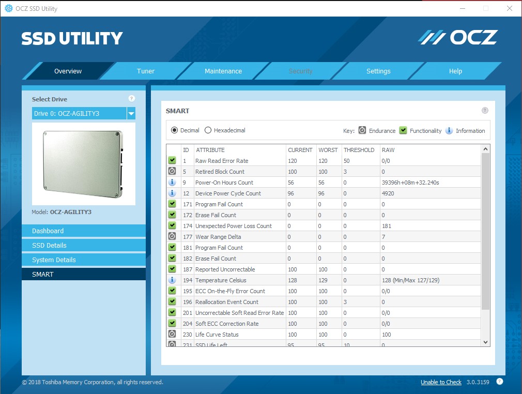Open the Maintenance tab

[x=223, y=71]
